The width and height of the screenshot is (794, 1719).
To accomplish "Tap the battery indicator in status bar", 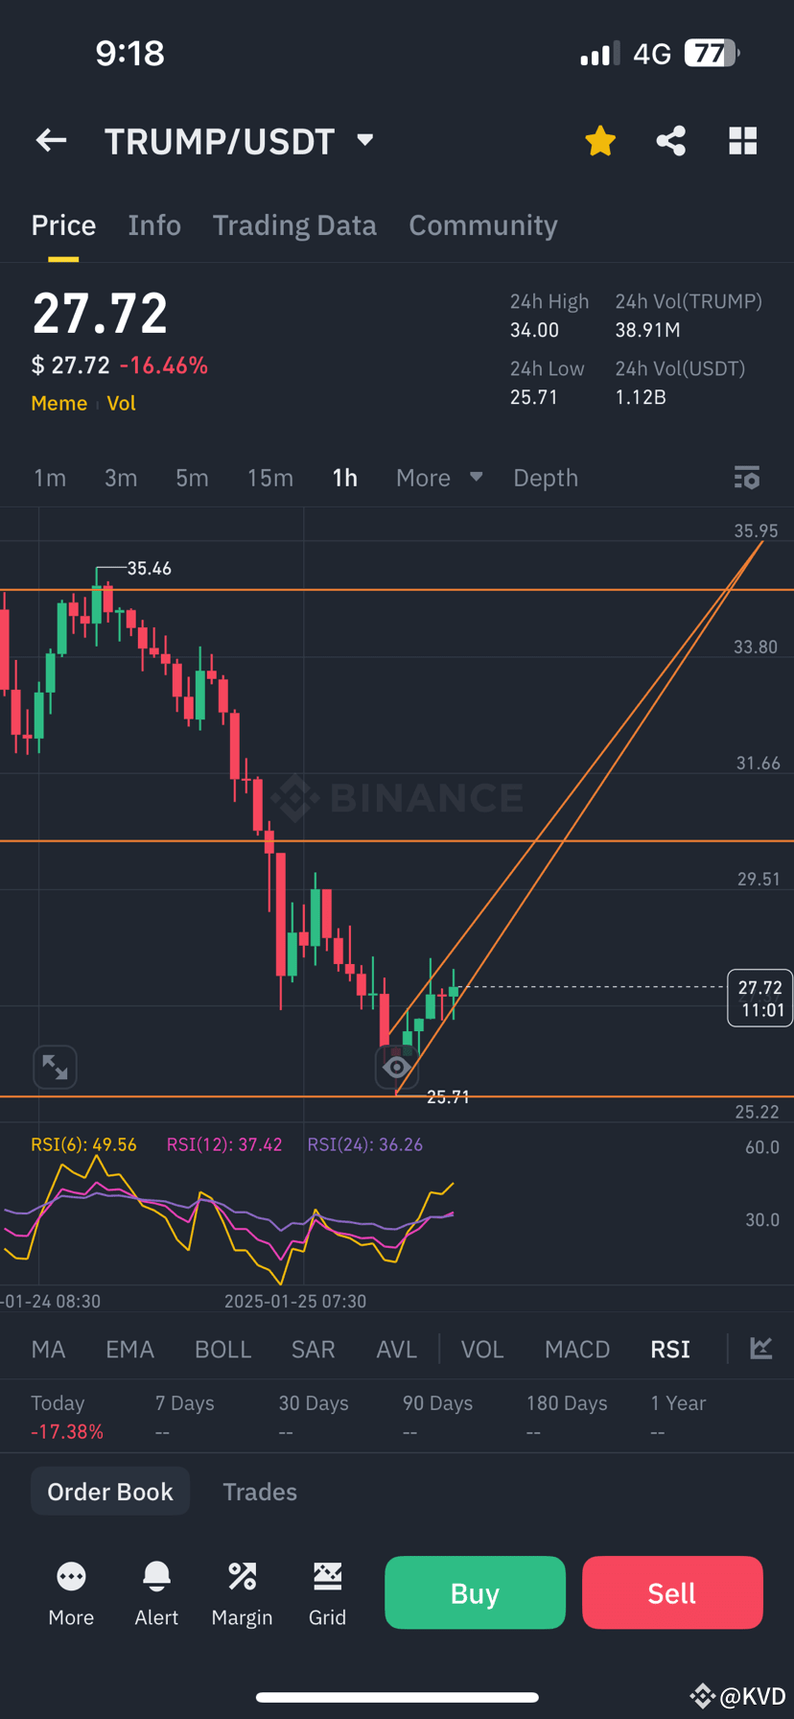I will pyautogui.click(x=712, y=53).
